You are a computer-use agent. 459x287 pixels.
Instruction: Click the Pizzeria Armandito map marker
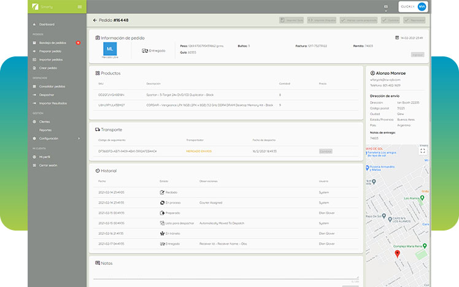pyautogui.click(x=368, y=168)
